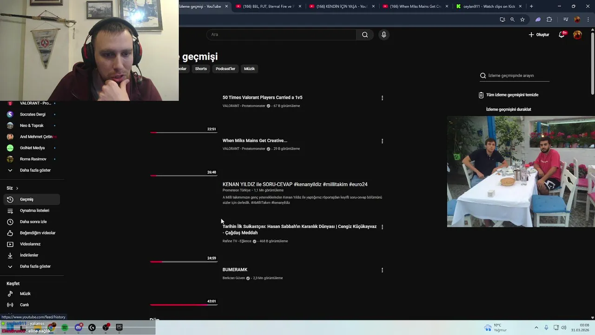Select the Shorts filter chip
This screenshot has height=335, width=595.
[201, 68]
